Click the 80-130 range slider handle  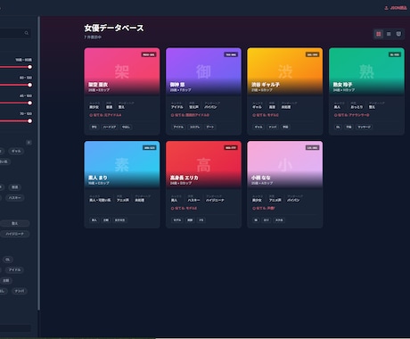tap(29, 85)
